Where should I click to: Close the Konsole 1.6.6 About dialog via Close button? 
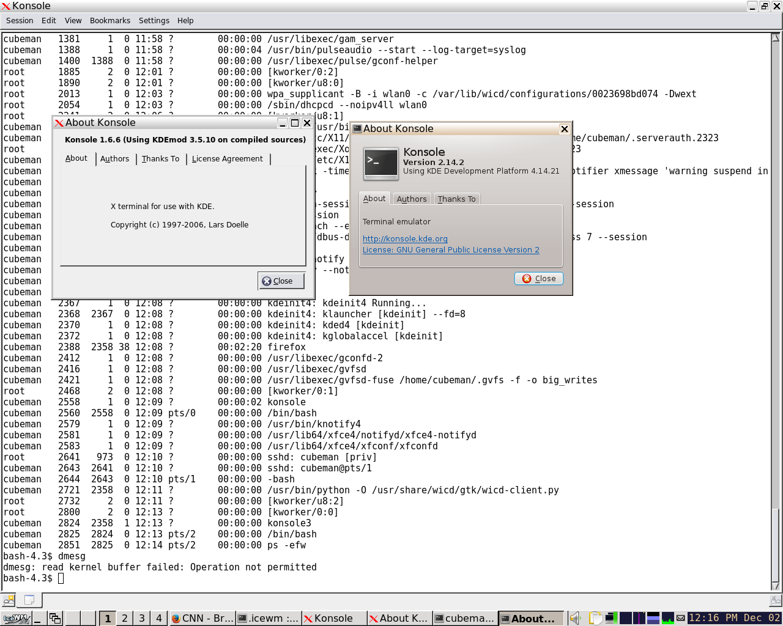(x=281, y=281)
